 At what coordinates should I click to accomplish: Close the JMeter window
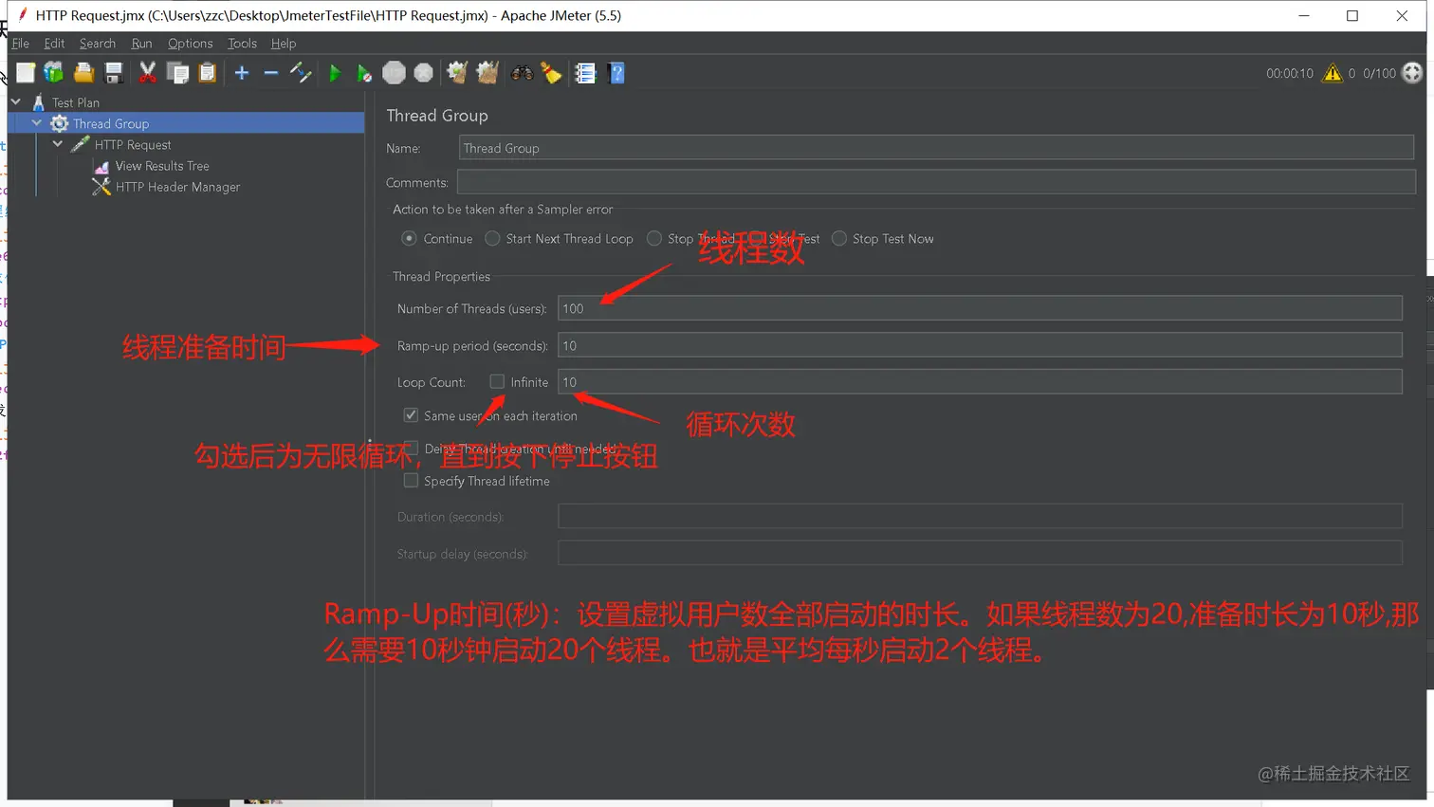[1402, 15]
